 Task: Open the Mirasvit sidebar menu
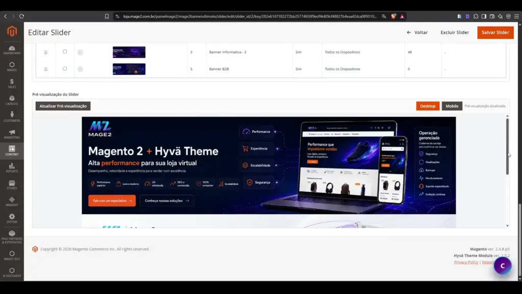12,201
